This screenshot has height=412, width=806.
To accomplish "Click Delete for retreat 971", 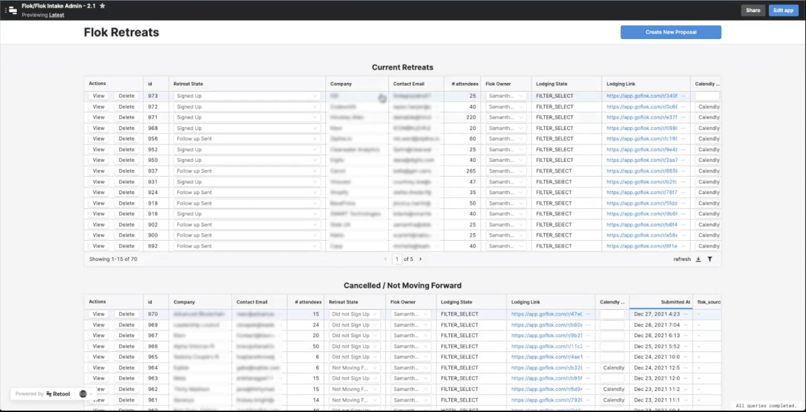I will click(x=126, y=117).
